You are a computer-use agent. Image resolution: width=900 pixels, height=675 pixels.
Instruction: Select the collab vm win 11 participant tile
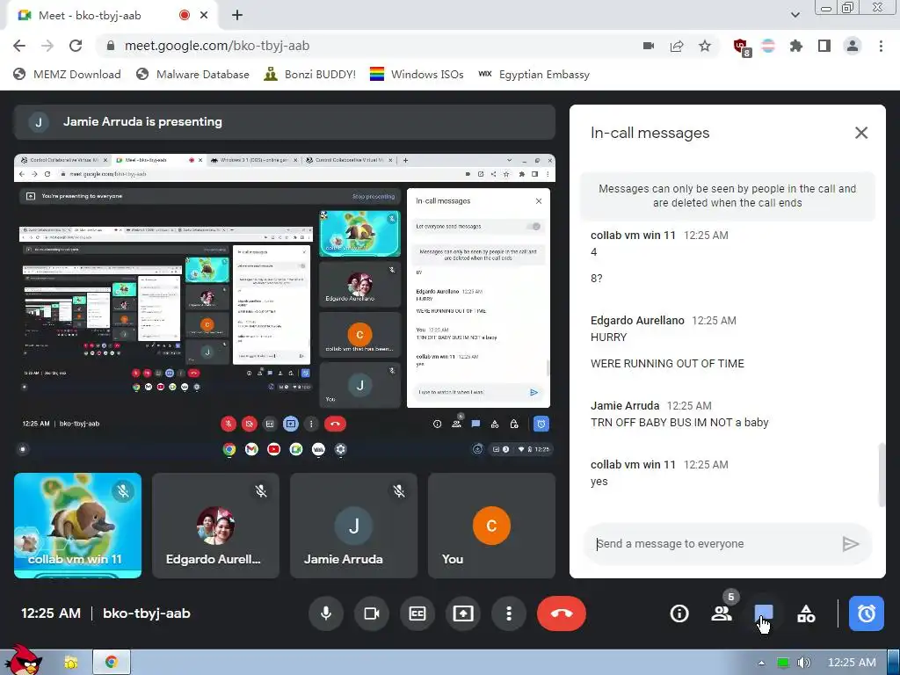pyautogui.click(x=77, y=526)
